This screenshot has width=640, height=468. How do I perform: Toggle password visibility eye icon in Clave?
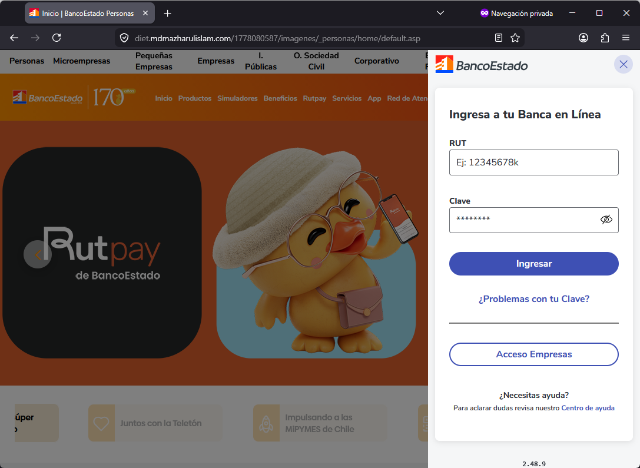click(x=606, y=220)
